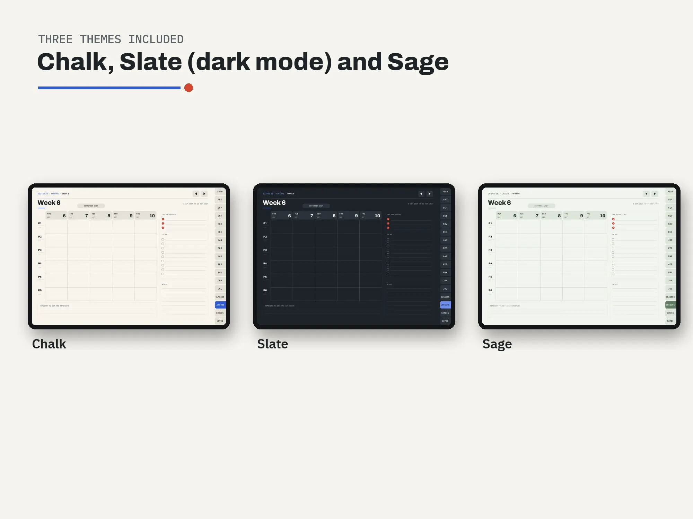Tick the first to-do checkbox in Chalk planner

click(x=163, y=239)
